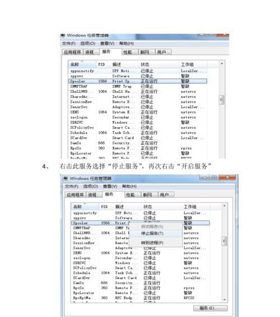Select SessionEnv row in upper window
The width and height of the screenshot is (280, 317).
138,102
